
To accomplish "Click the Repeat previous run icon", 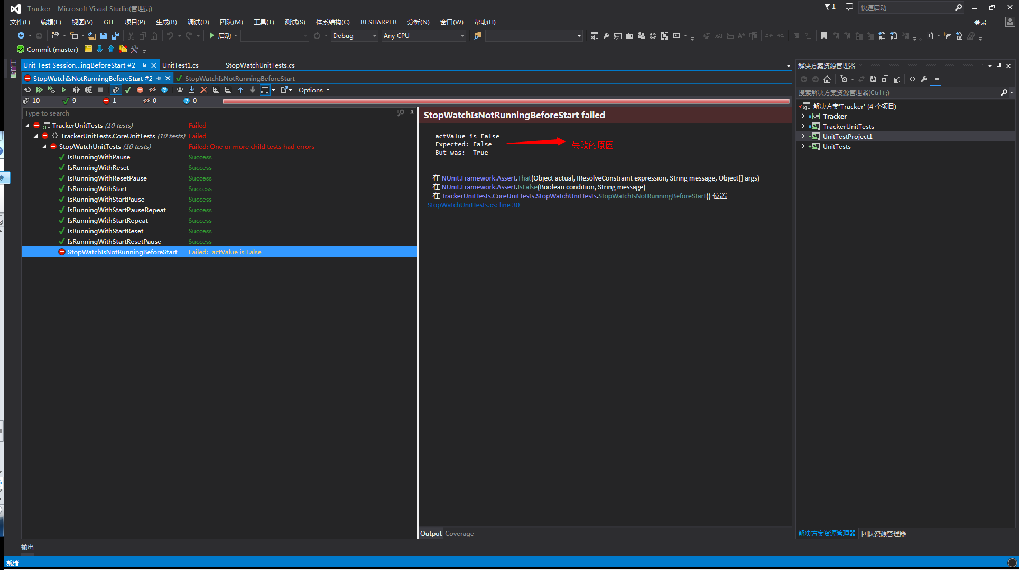I will pos(27,90).
